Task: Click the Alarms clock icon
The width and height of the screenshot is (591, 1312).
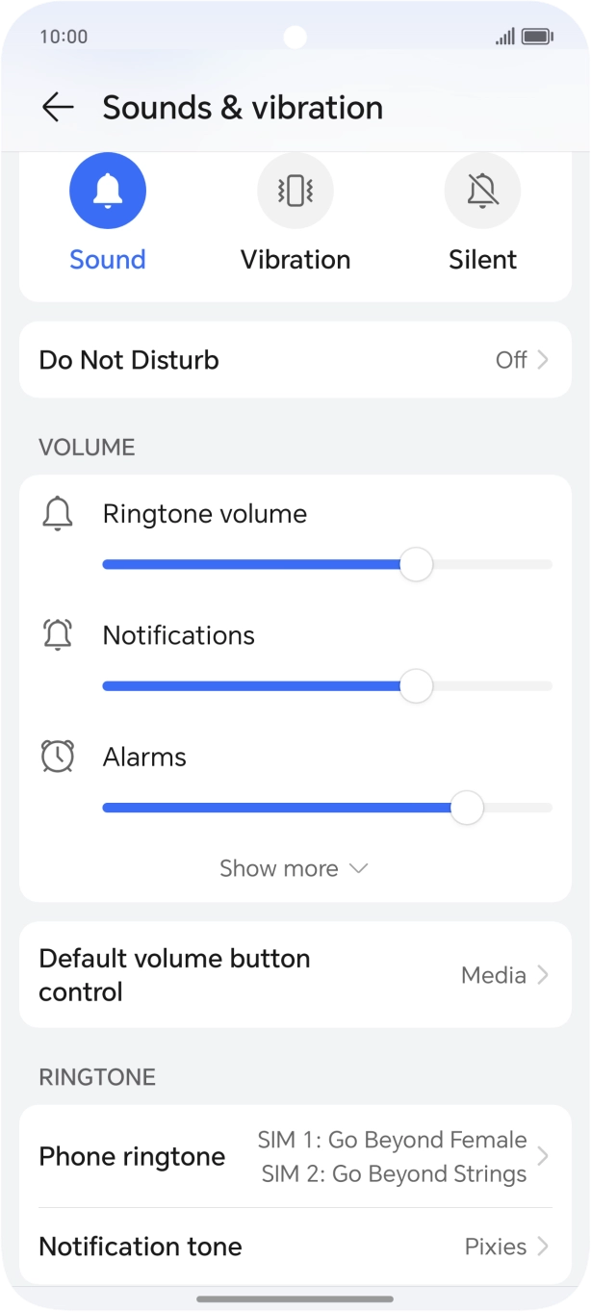Action: [58, 757]
